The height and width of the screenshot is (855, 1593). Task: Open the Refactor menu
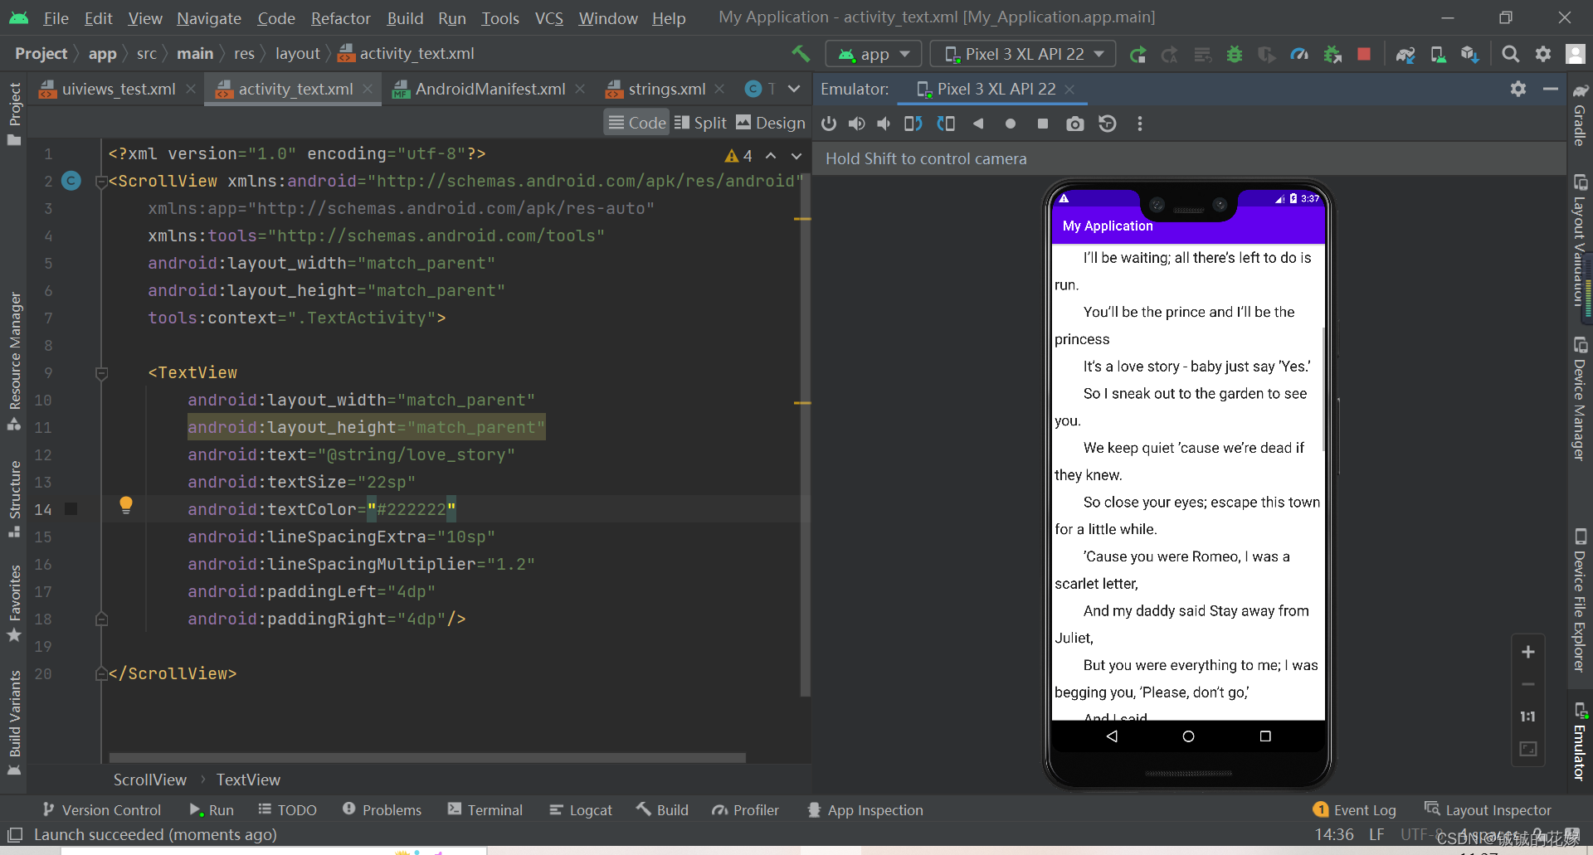coord(340,17)
